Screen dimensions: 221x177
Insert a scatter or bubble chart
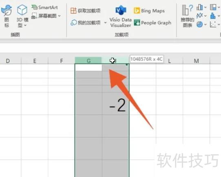[x=213, y=24]
